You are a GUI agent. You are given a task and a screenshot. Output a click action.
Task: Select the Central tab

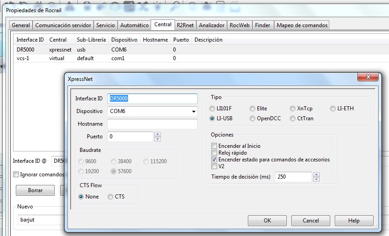pos(163,24)
